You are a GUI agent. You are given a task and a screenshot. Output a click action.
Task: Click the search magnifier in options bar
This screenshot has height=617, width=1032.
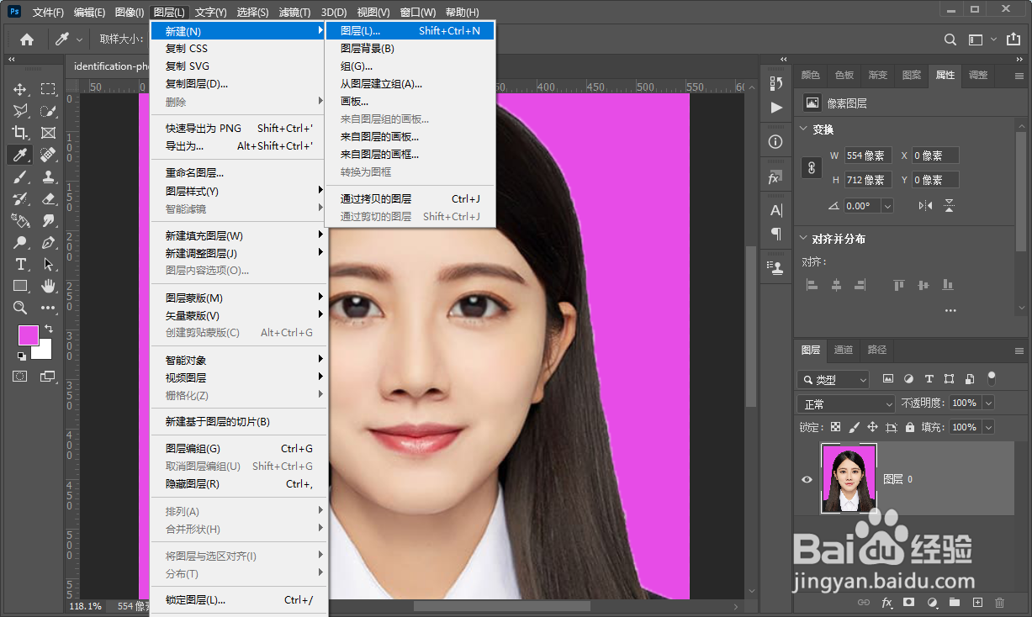[x=950, y=40]
